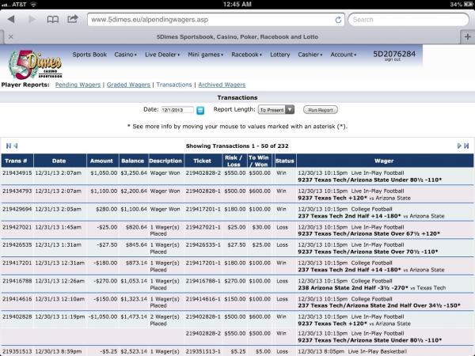Close the 5Dimes Sportsbook tab
This screenshot has width=475, height=356.
tap(9, 36)
